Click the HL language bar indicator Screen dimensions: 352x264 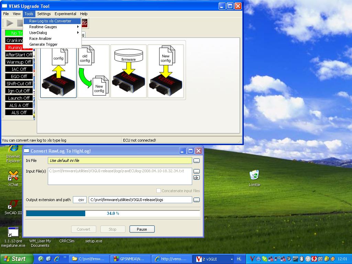pyautogui.click(x=239, y=259)
